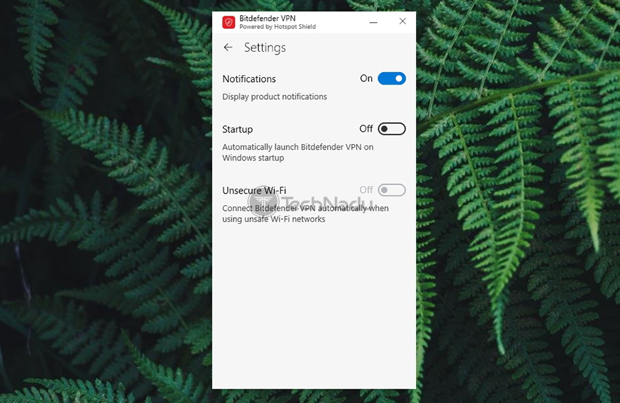Turn off the Notifications toggle

click(x=391, y=79)
